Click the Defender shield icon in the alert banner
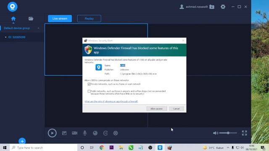 [88, 50]
